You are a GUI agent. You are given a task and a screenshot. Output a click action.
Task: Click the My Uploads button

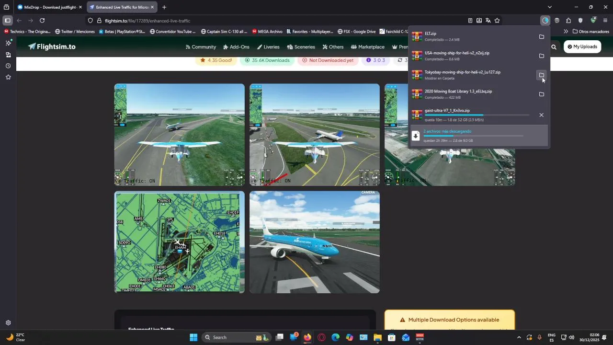(x=582, y=47)
